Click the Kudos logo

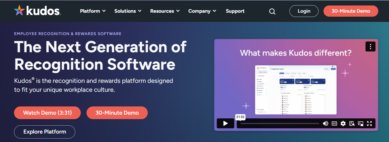[x=37, y=11]
